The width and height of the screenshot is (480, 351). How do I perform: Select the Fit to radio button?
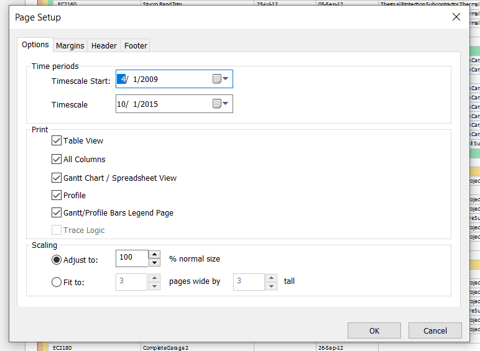(x=57, y=282)
